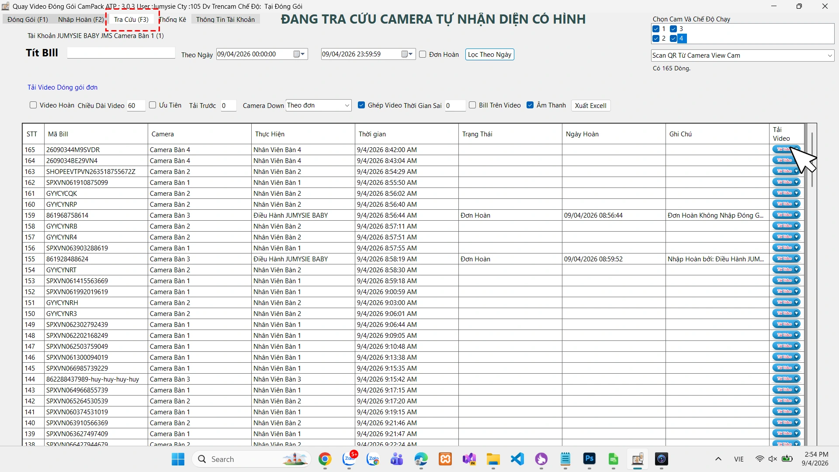
Task: Click Tải Video button for SPXVN061415563669
Action: [786, 281]
